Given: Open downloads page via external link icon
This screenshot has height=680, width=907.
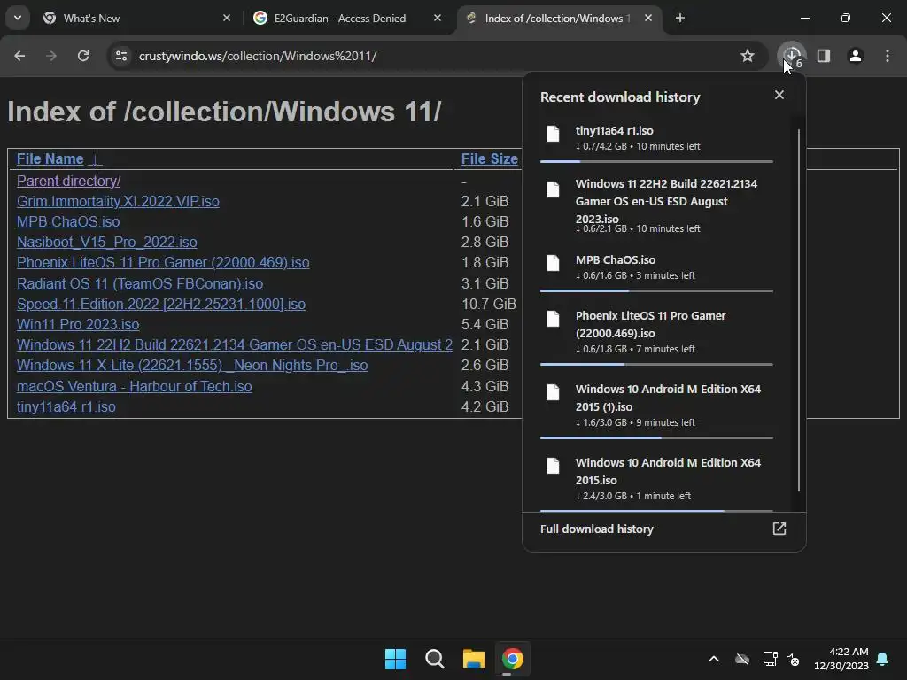Looking at the screenshot, I should point(779,529).
